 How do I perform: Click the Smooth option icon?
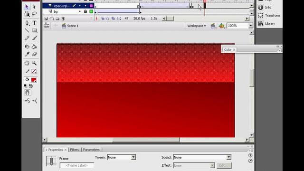pos(28,101)
